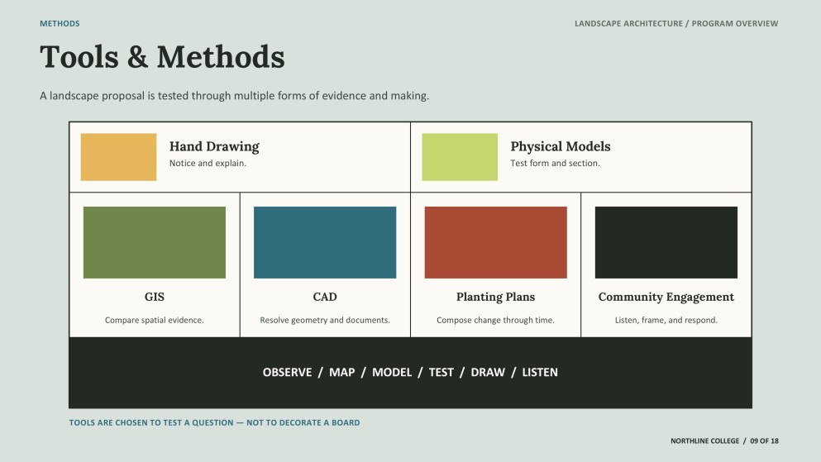Screen dimensions: 821x462
Task: Click 'Listen, frame, and respond.' caption
Action: pyautogui.click(x=666, y=320)
